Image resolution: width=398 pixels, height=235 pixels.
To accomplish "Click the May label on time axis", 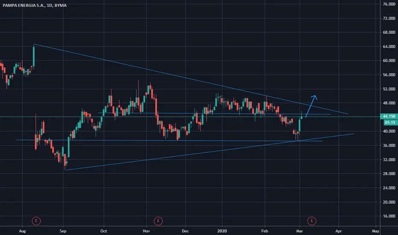I will [375, 231].
